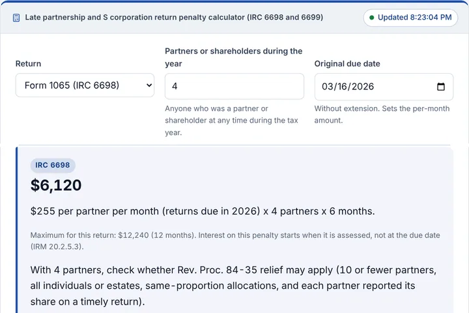The width and height of the screenshot is (469, 313).
Task: Click the 'Return' field label
Action: click(x=29, y=64)
